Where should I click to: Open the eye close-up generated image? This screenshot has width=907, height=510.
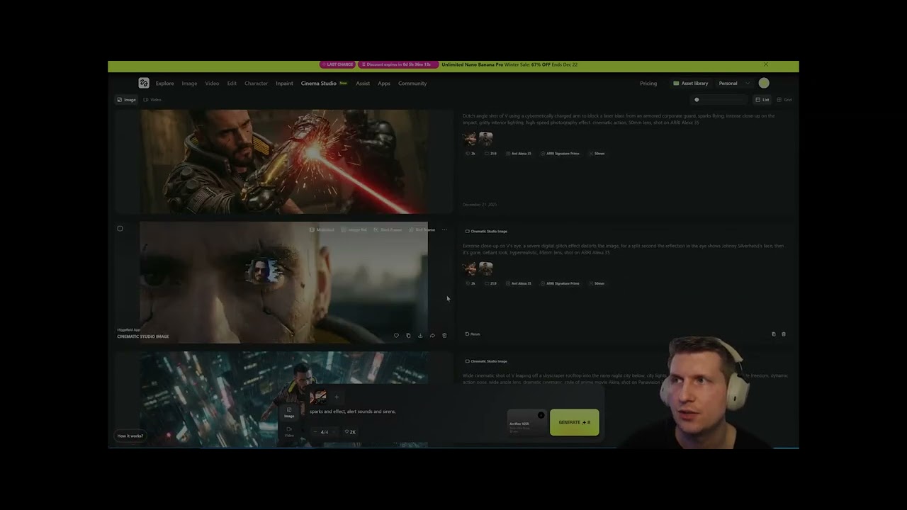283,282
